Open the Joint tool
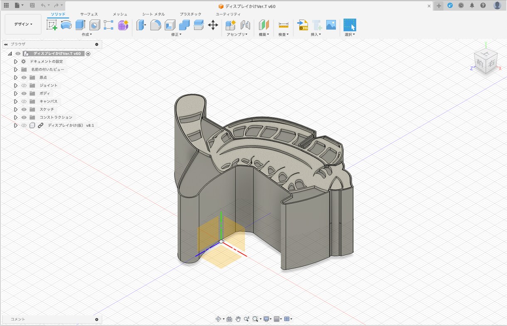Viewport: 507px width, 326px height. [x=245, y=25]
